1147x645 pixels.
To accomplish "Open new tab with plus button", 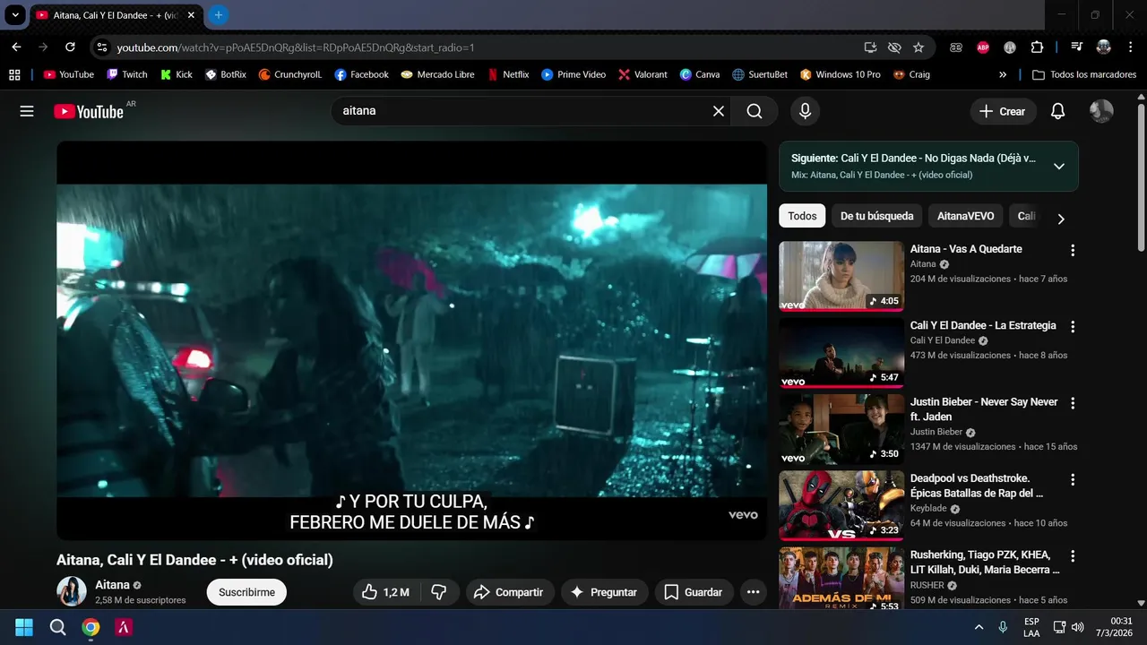I will click(x=218, y=15).
